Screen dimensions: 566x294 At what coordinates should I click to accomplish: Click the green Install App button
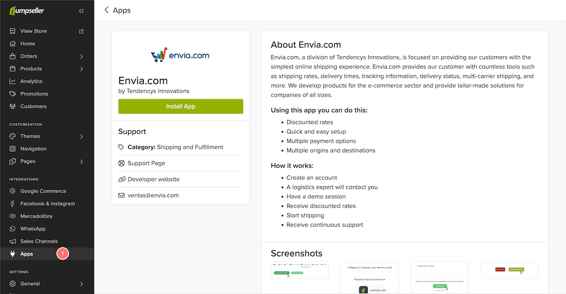tap(181, 106)
